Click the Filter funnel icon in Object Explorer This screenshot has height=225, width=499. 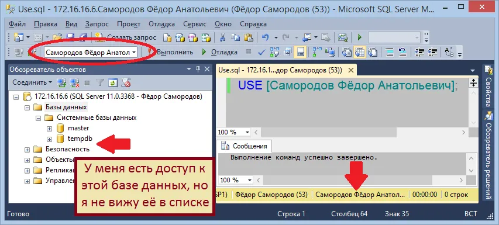[x=100, y=82]
